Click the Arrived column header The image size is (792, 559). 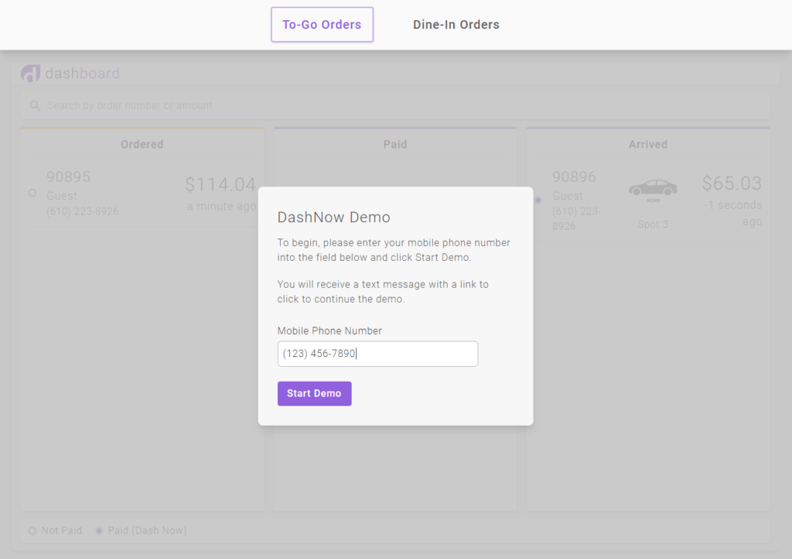click(x=648, y=145)
